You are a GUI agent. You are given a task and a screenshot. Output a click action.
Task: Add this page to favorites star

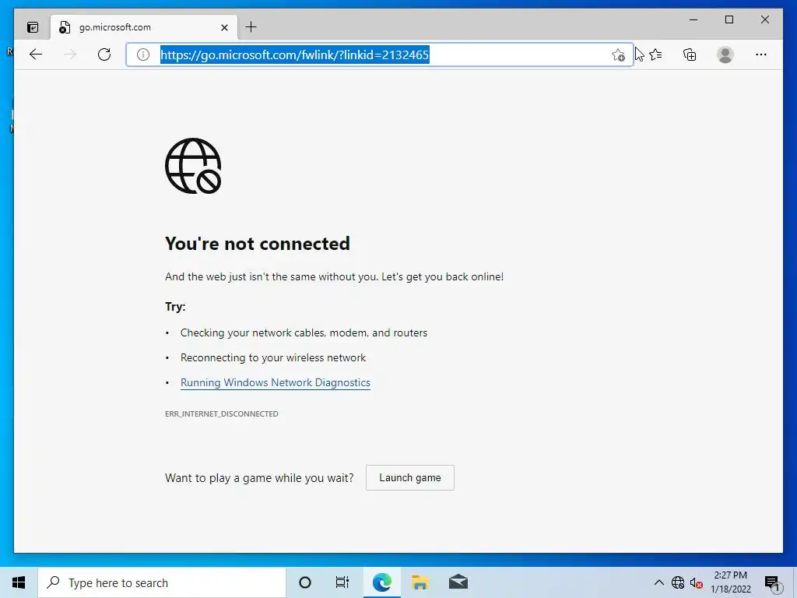[x=618, y=55]
